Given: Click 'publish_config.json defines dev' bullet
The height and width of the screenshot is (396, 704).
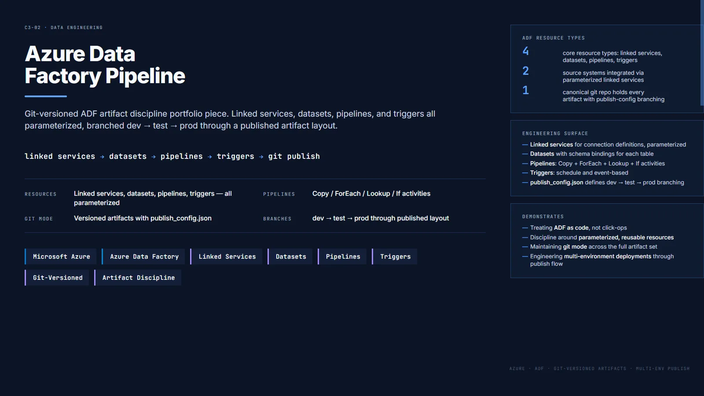Looking at the screenshot, I should pos(603,183).
